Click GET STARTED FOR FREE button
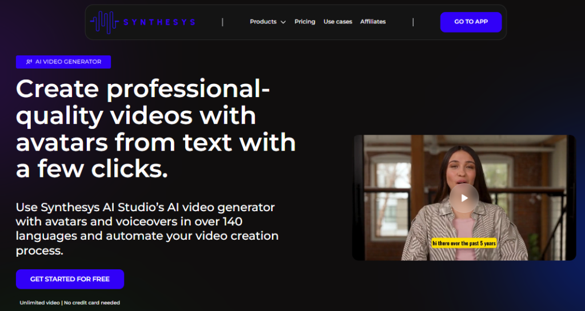This screenshot has height=311, width=585. pos(70,279)
